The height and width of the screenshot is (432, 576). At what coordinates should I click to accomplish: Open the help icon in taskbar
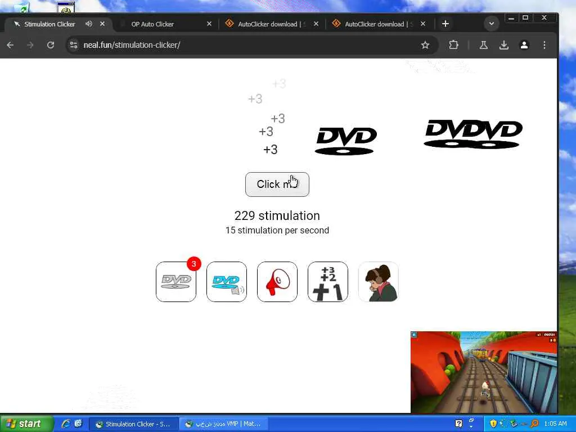pyautogui.click(x=458, y=424)
